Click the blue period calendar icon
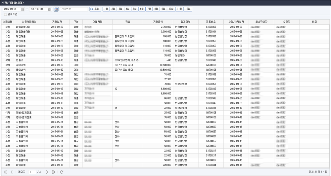The width and height of the screenshot is (331, 176). click(x=56, y=9)
